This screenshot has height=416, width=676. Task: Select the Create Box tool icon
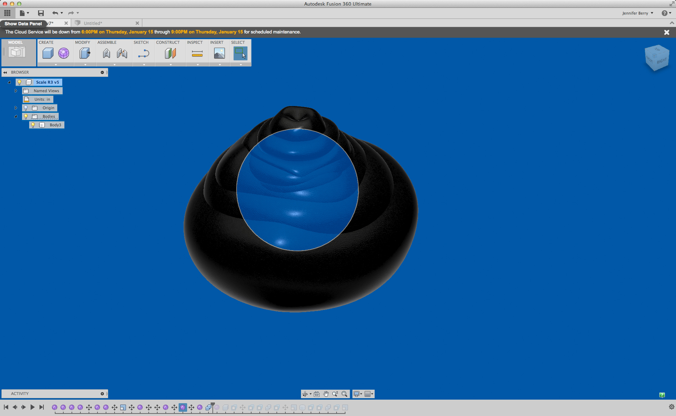click(x=48, y=53)
